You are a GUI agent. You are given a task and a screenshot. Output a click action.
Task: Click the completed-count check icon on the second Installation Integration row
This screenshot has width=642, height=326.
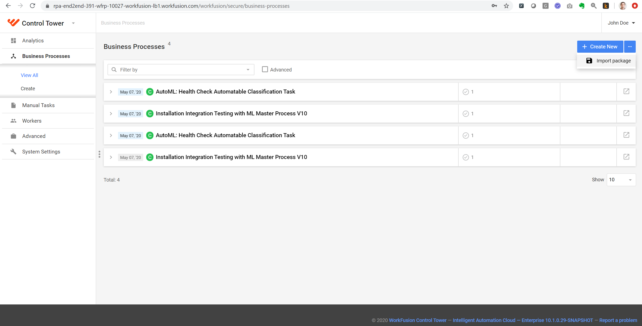466,157
